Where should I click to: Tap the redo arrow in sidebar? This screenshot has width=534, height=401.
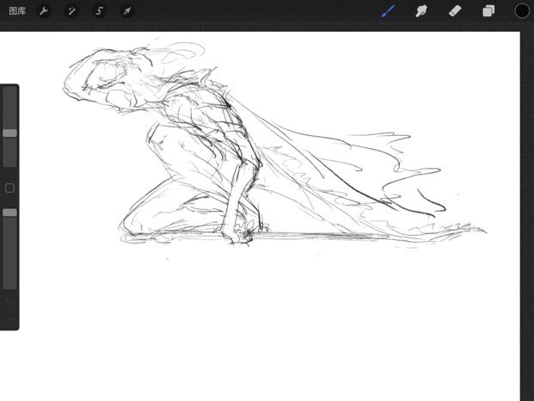(x=9, y=321)
